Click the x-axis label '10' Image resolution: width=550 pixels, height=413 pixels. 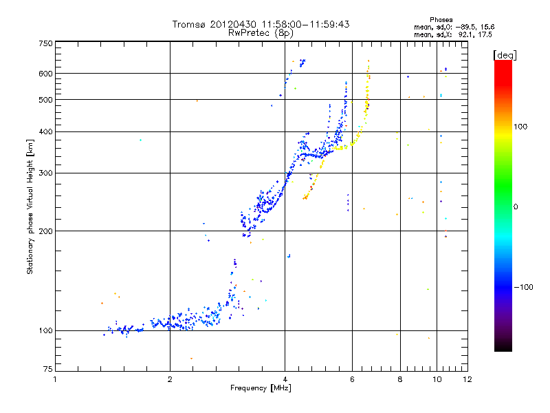437,379
